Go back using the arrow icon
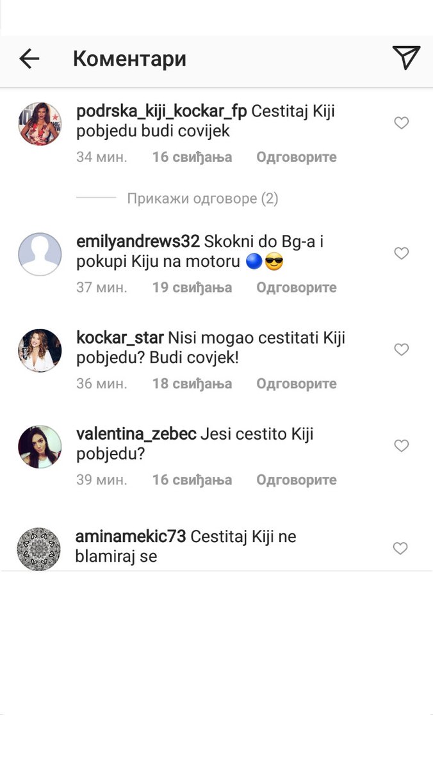Image resolution: width=433 pixels, height=768 pixels. point(29,59)
